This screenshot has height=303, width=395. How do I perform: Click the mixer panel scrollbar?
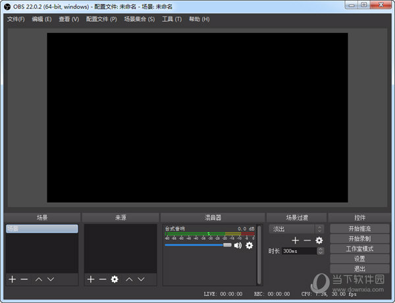pyautogui.click(x=259, y=255)
